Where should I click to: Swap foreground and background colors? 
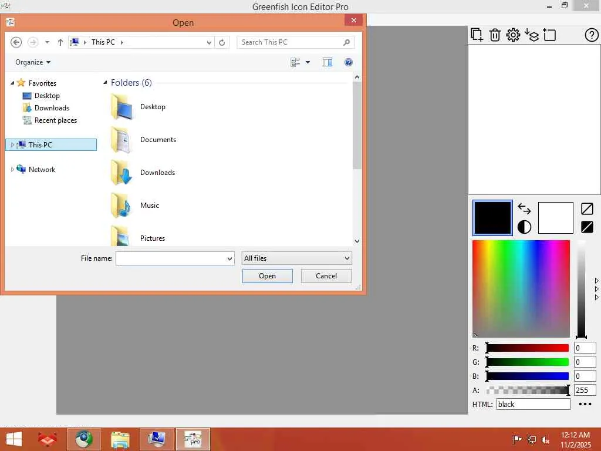pyautogui.click(x=524, y=208)
